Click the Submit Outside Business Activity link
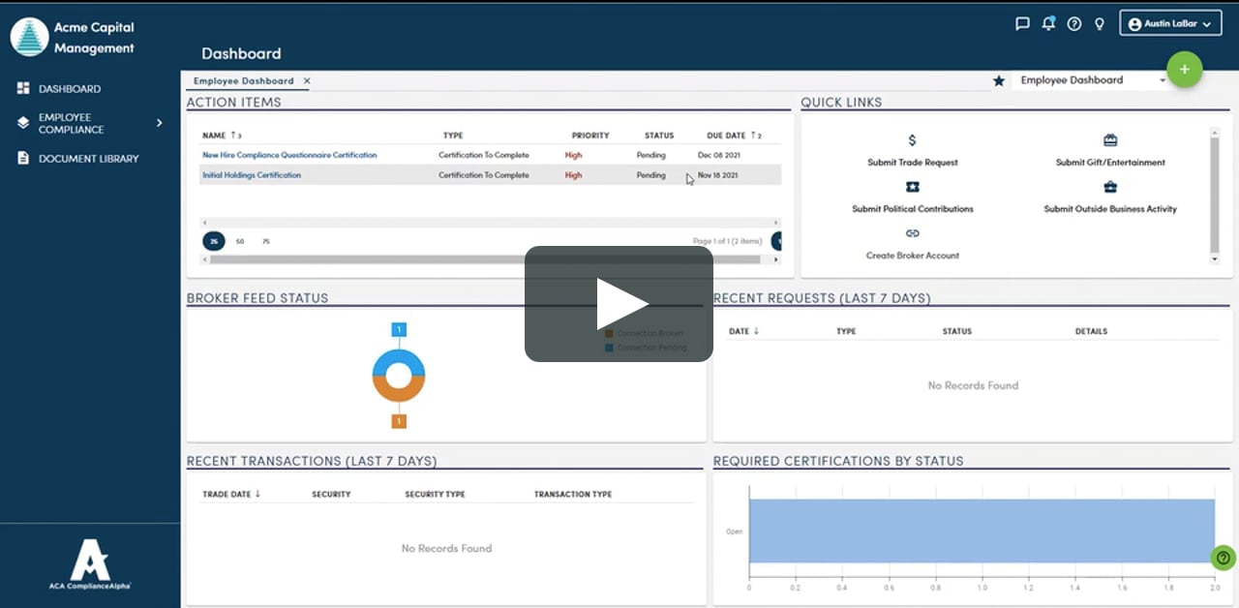Screen dimensions: 1239x608 click(1110, 209)
